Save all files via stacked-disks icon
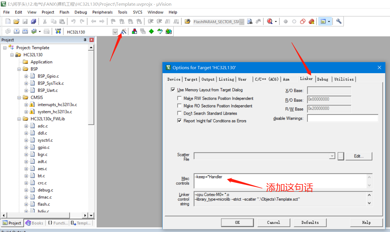Viewport: 390px width, 232px height. 33,21
